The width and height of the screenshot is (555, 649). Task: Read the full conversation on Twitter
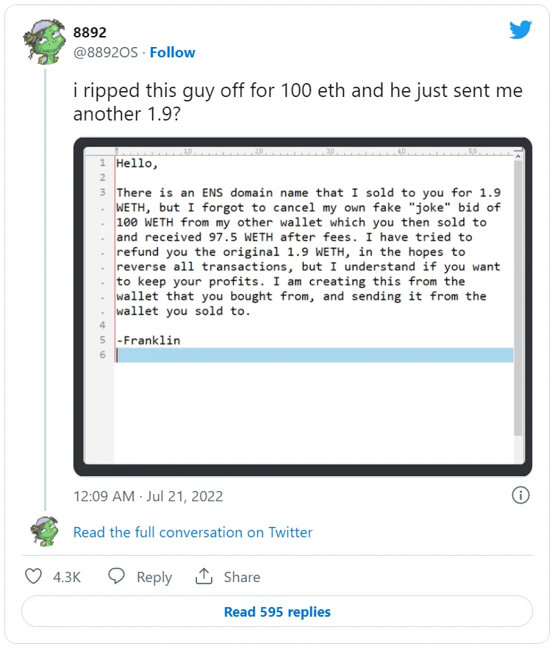[x=193, y=532]
